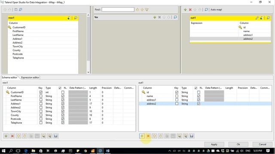Jump to previous Find match arrow
The height and width of the screenshot is (154, 275).
point(142,9)
